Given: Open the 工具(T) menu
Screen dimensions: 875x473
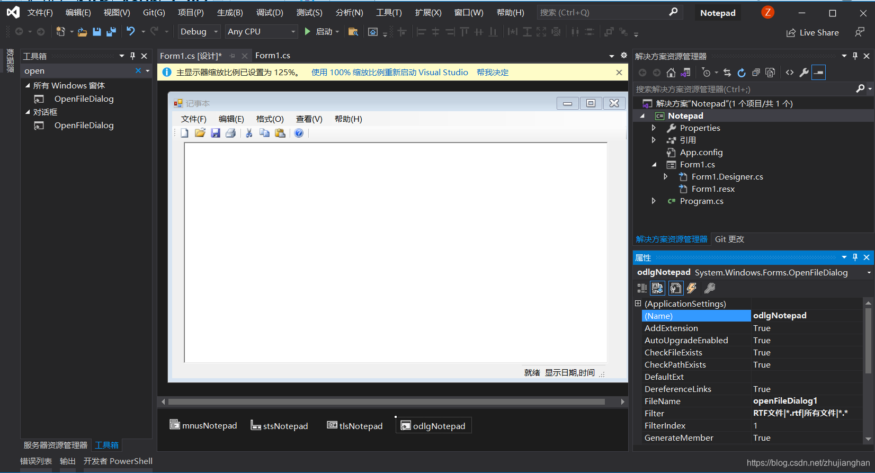Looking at the screenshot, I should 389,12.
